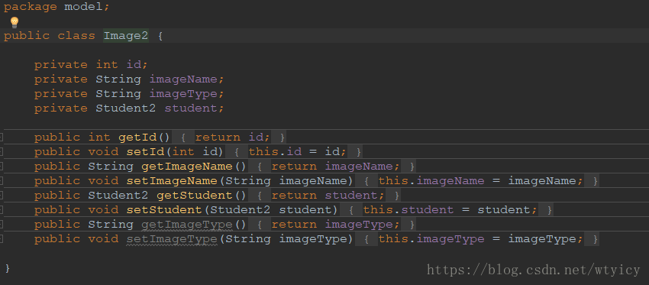Click the getImageName method name

[x=187, y=166]
